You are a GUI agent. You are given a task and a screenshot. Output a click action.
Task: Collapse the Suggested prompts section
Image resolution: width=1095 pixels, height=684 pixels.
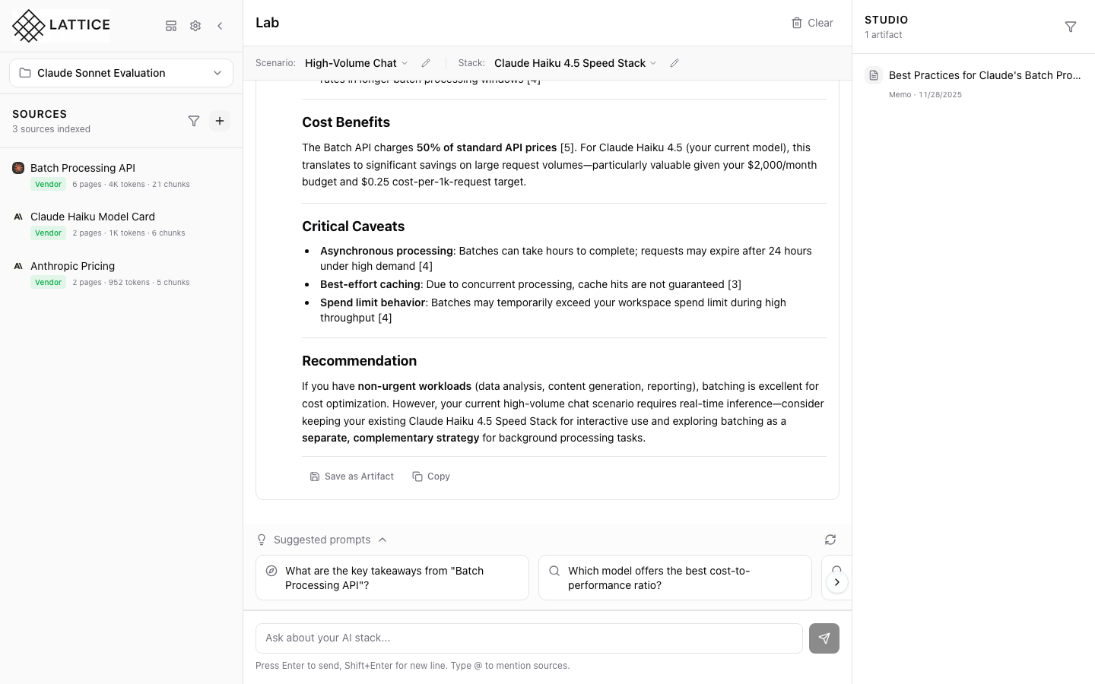click(x=382, y=540)
